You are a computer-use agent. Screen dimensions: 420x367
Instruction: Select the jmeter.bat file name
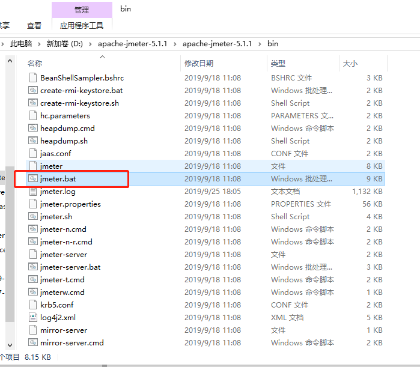click(x=58, y=178)
